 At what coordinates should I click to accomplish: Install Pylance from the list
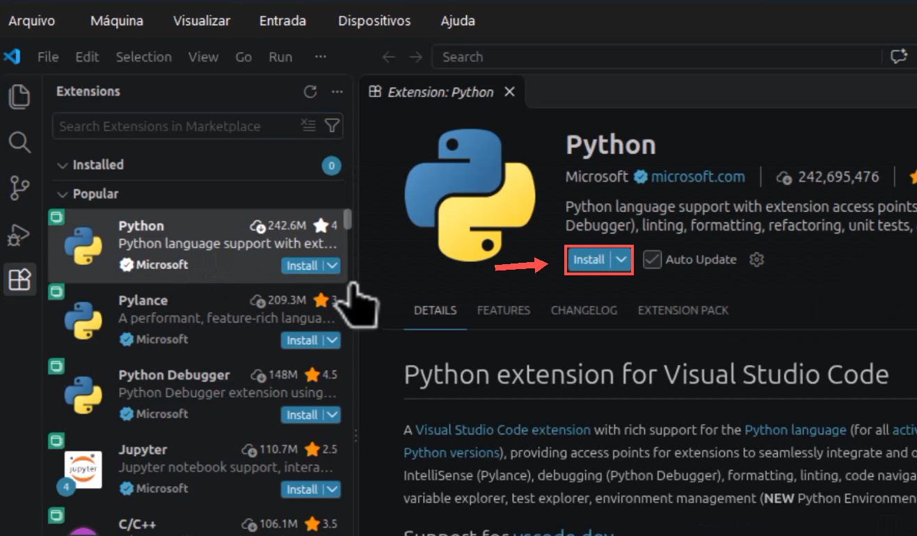tap(302, 340)
